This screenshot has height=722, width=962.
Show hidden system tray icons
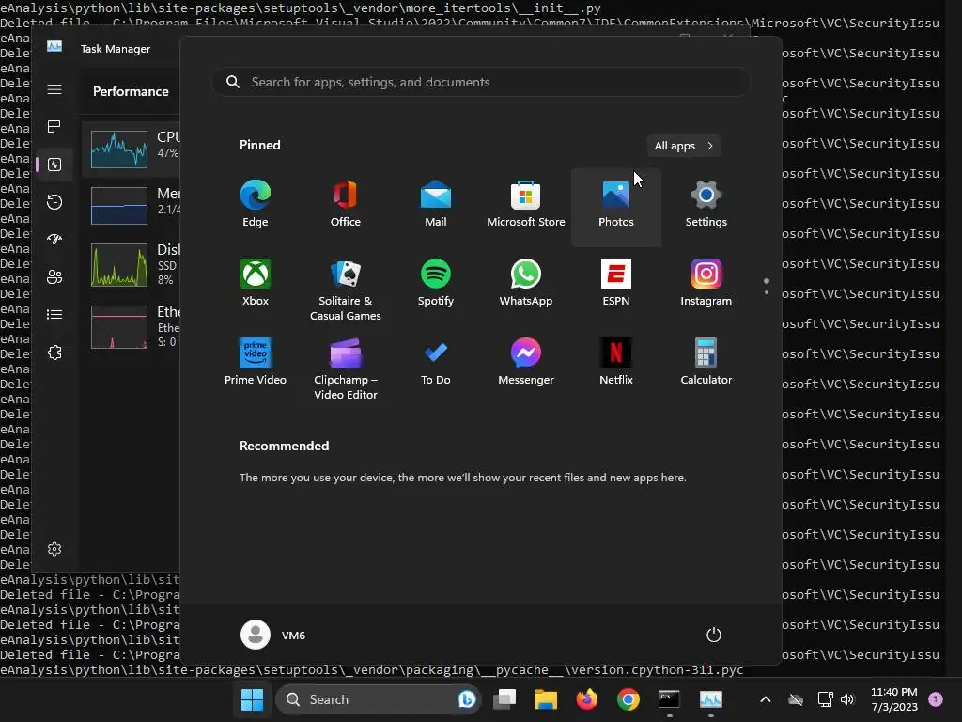pyautogui.click(x=765, y=699)
